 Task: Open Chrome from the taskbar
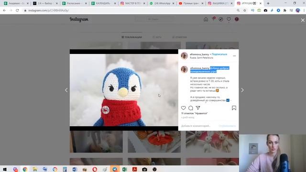[x=25, y=169]
